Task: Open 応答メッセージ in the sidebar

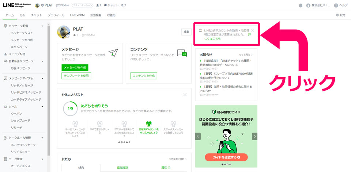Action: tap(20, 68)
